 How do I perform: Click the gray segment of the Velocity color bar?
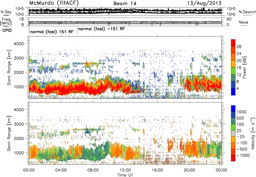point(233,134)
